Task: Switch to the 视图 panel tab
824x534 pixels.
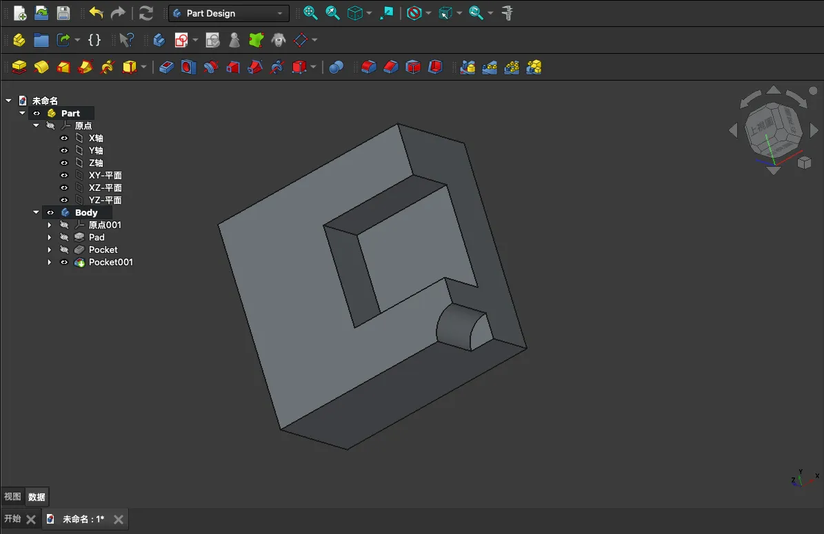Action: click(x=12, y=497)
